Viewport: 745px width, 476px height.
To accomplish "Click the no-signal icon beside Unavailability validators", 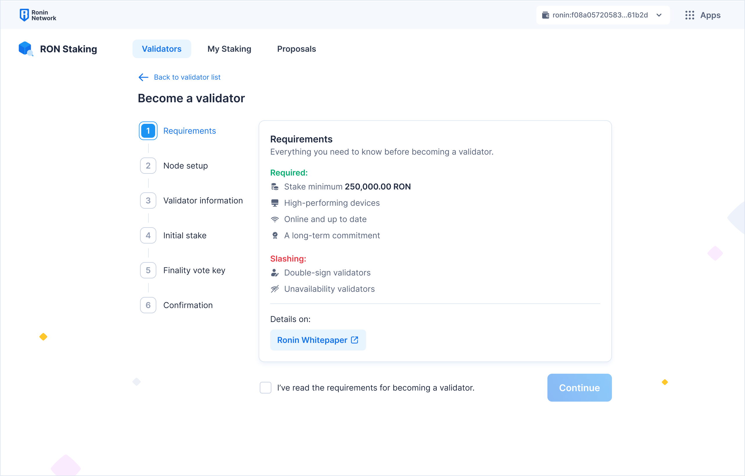I will pyautogui.click(x=275, y=289).
